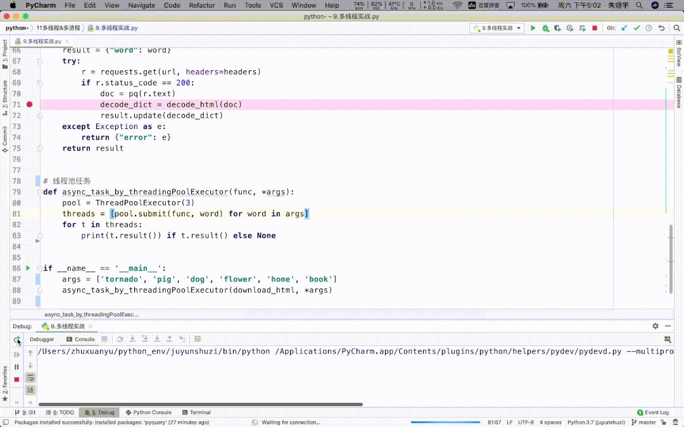This screenshot has height=427, width=684.
Task: Expand more debug side toolbar actions chevron
Action: pyautogui.click(x=16, y=402)
